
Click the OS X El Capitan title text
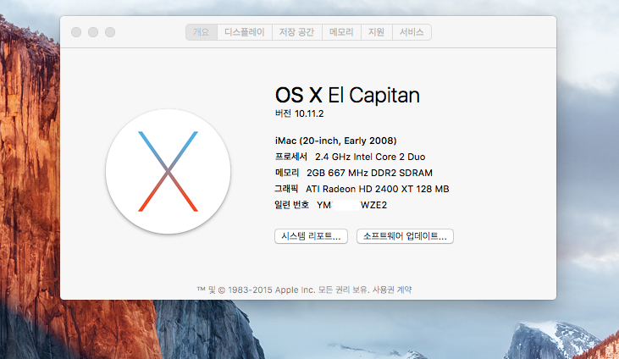coord(347,95)
